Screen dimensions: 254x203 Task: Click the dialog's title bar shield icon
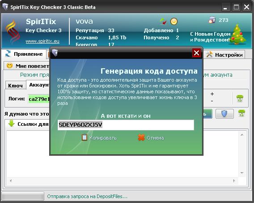tap(55, 53)
